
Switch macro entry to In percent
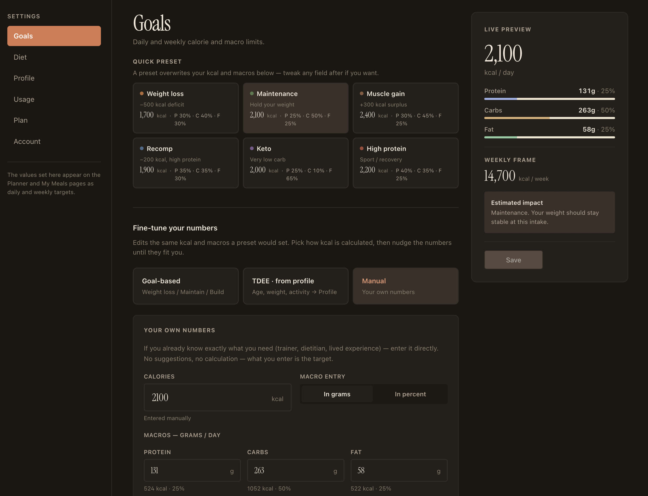point(410,394)
